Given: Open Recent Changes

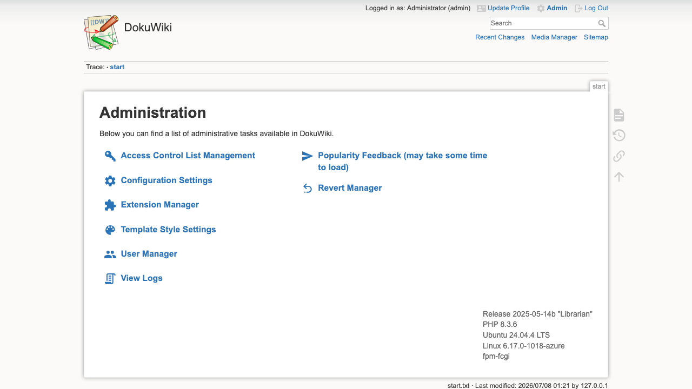Looking at the screenshot, I should tap(500, 37).
